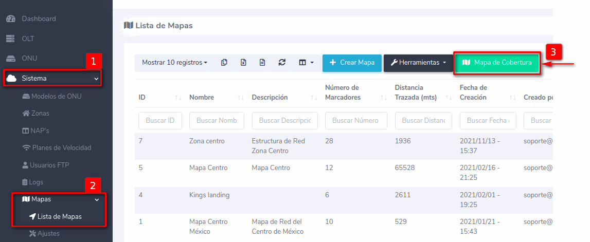Viewport: 590px width, 242px height.
Task: Click the ONU sidebar icon
Action: (11, 59)
